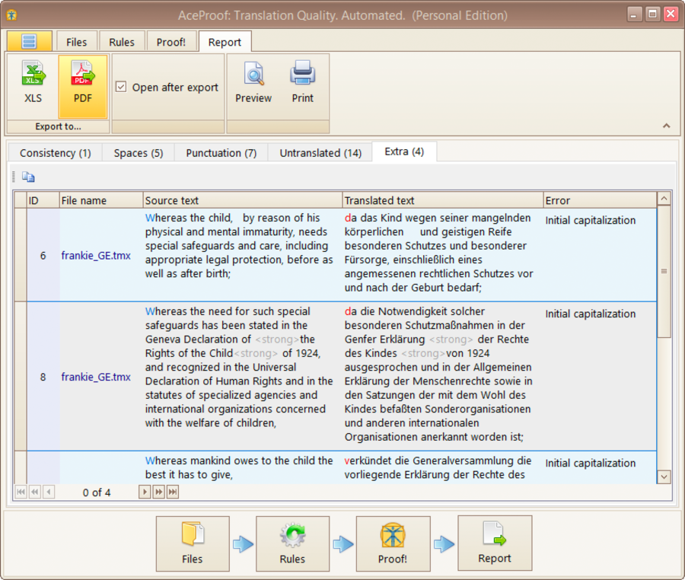Click the scrollbar down arrow
The height and width of the screenshot is (580, 685).
pyautogui.click(x=664, y=476)
